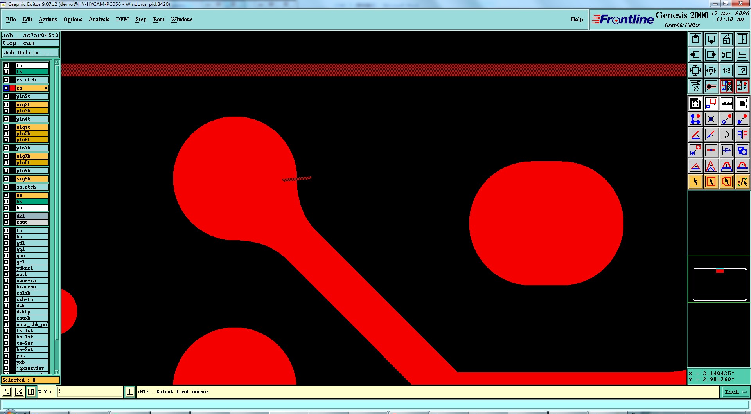Click the pan right arrow icon
Screen dimensions: 751x414
pos(711,55)
